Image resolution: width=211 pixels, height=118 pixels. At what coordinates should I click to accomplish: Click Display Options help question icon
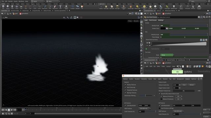point(201,79)
